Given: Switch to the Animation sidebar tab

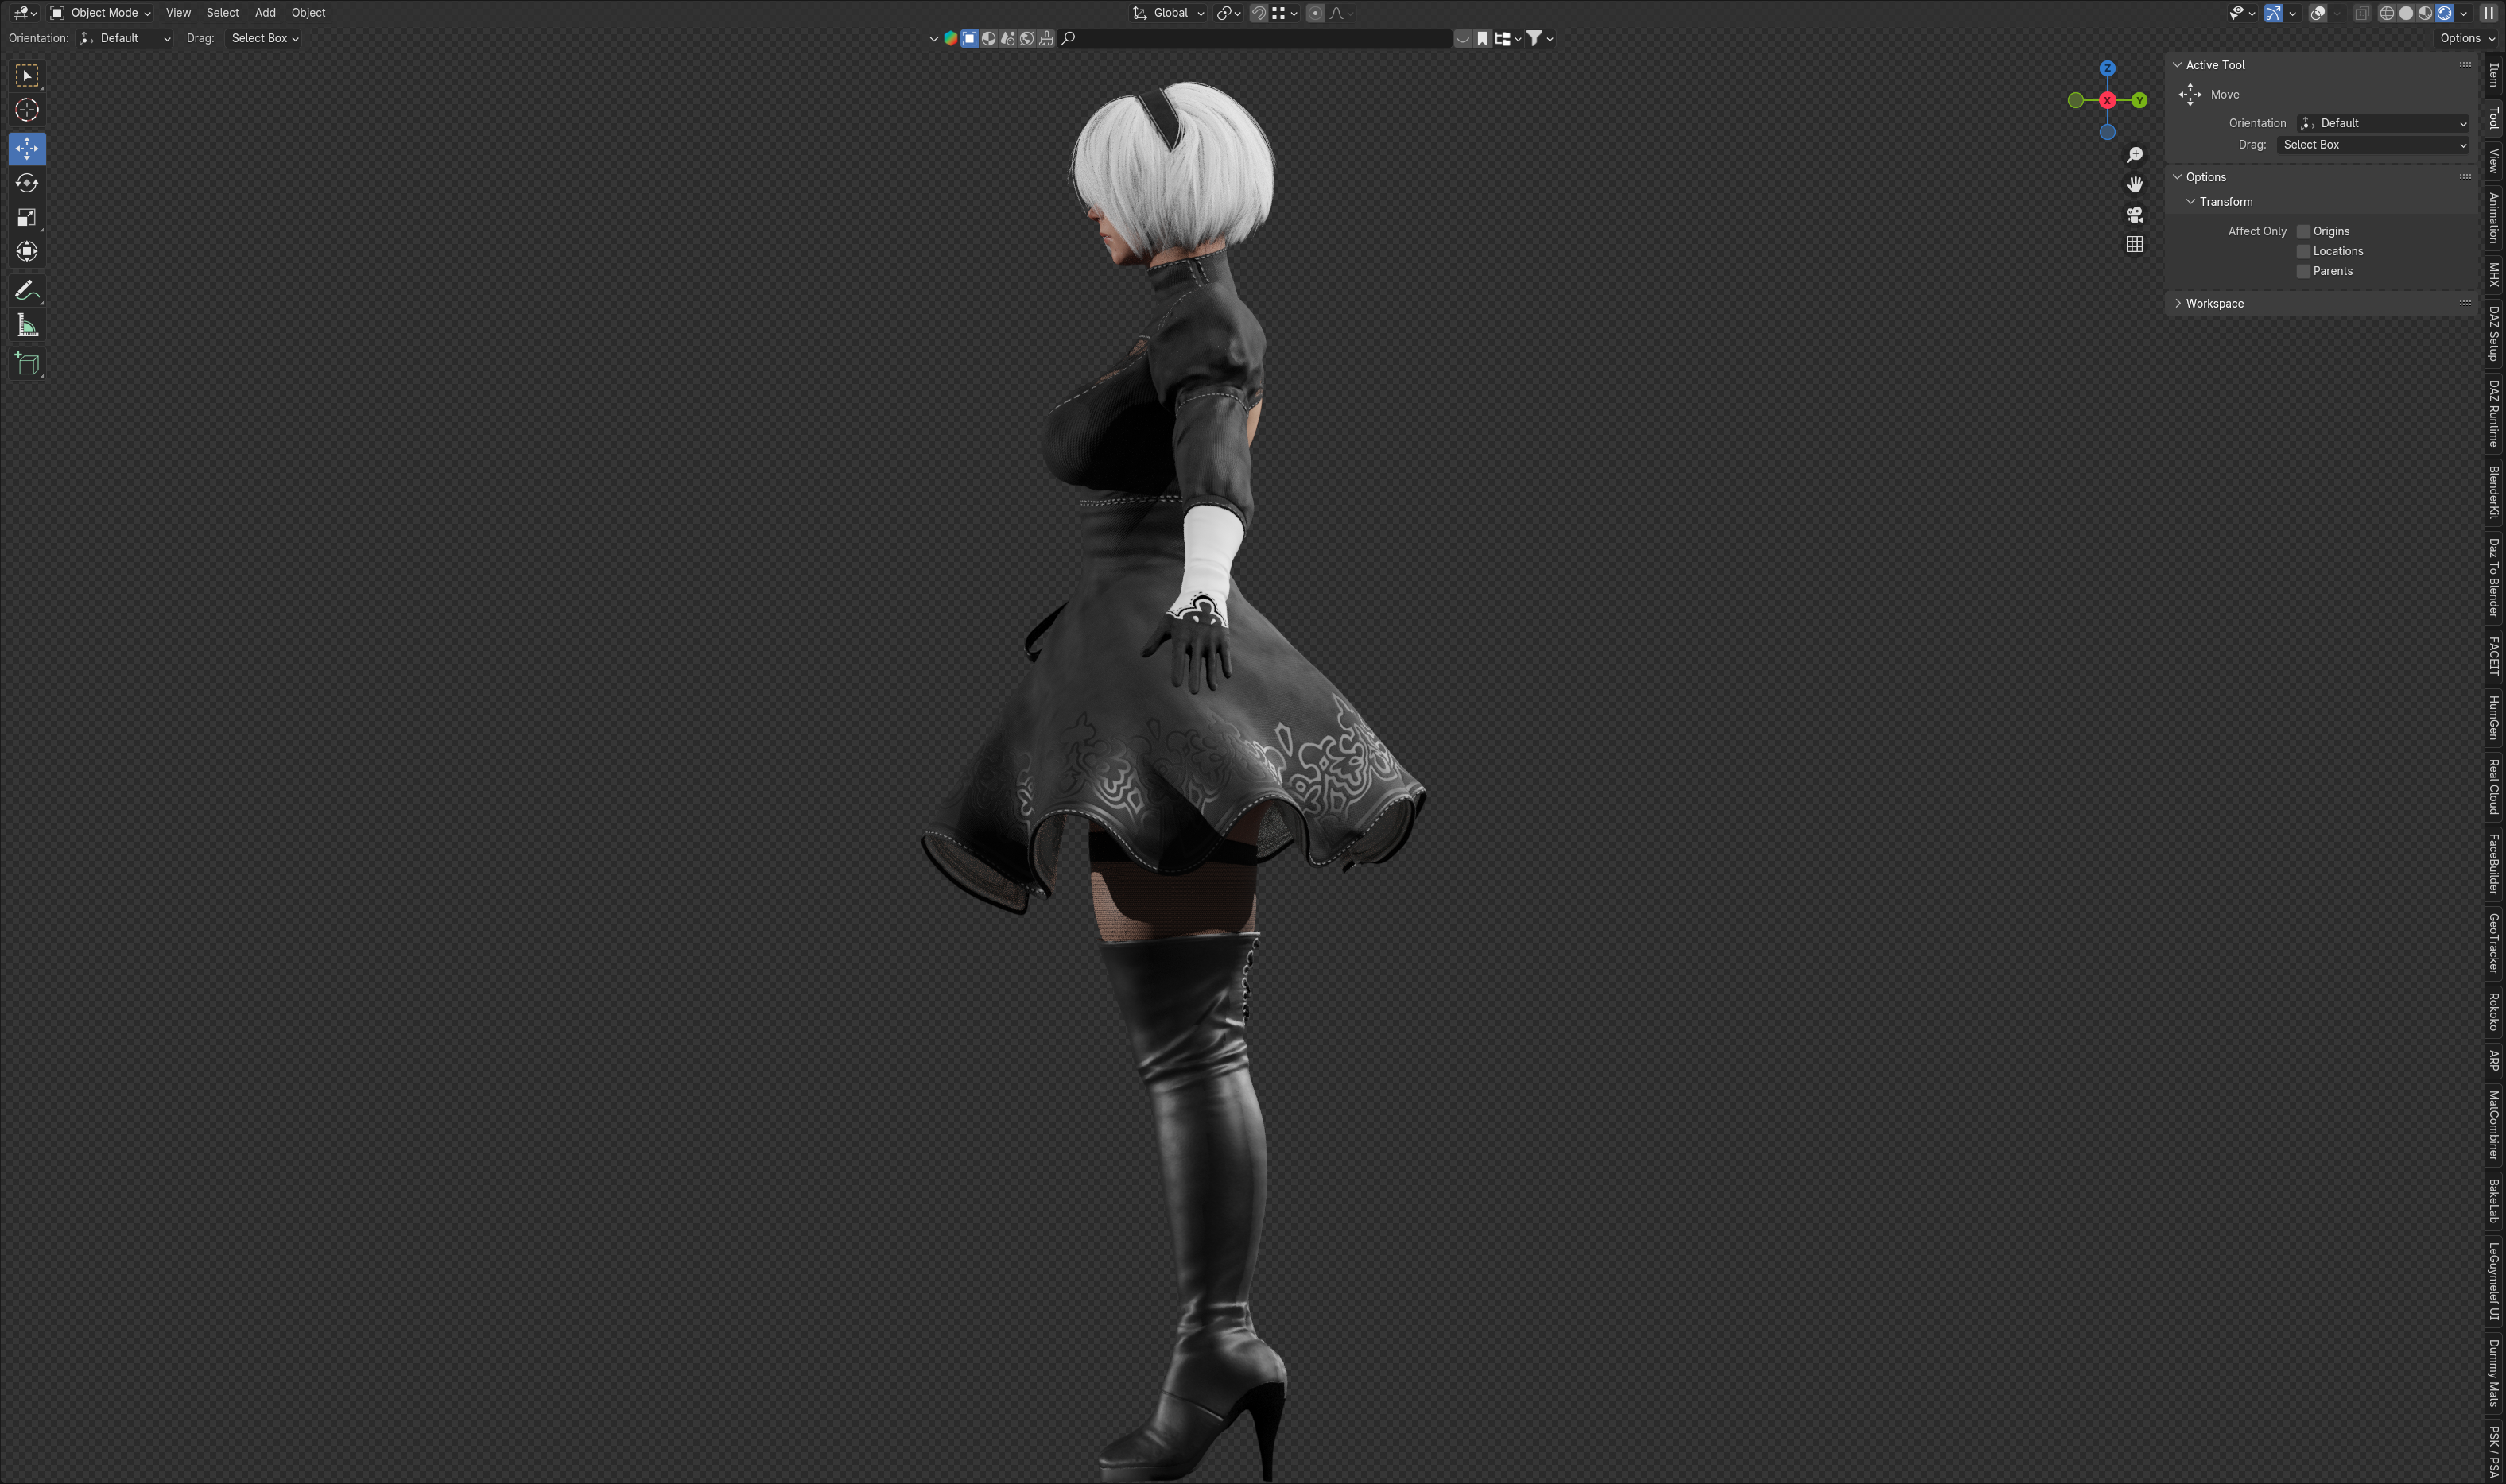Looking at the screenshot, I should [x=2494, y=218].
